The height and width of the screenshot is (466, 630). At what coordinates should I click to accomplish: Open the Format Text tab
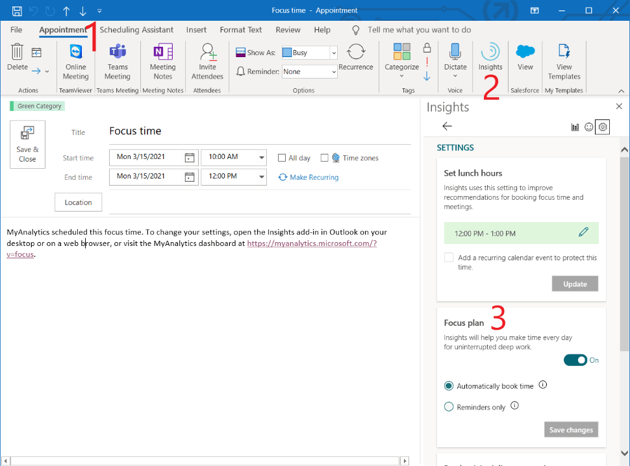tap(241, 30)
